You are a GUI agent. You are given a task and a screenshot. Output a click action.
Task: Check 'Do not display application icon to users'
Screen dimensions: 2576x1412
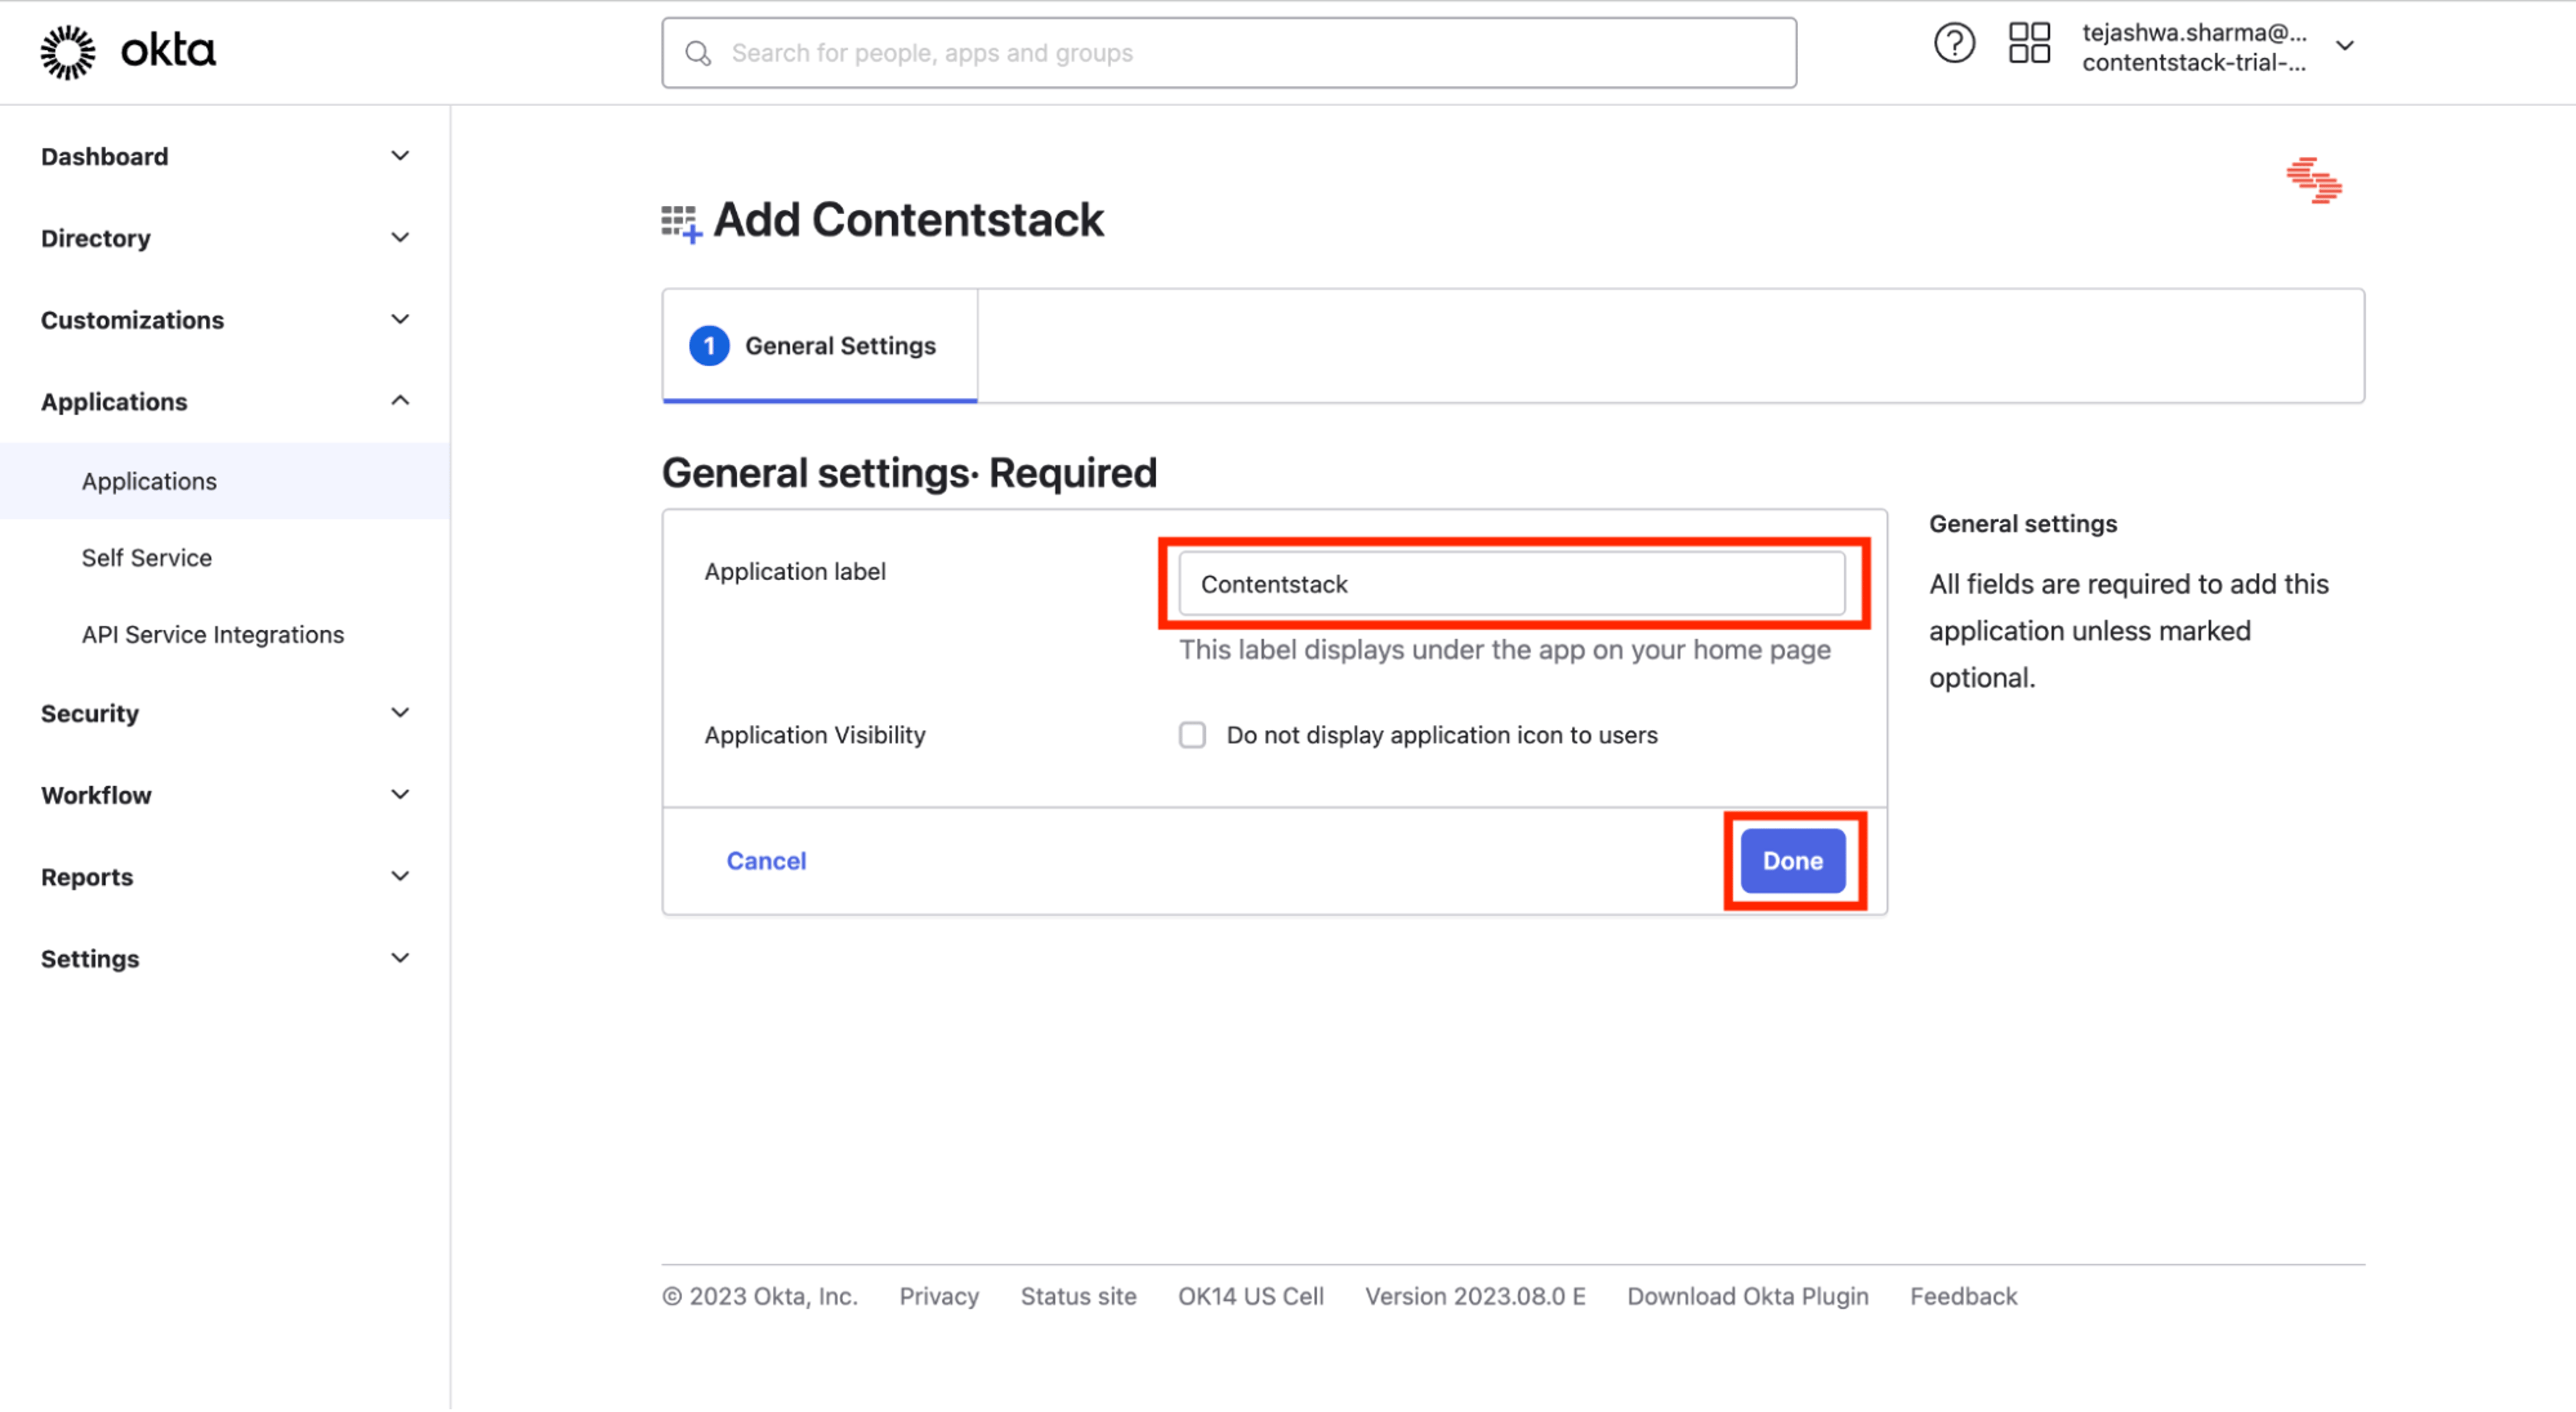(x=1192, y=735)
